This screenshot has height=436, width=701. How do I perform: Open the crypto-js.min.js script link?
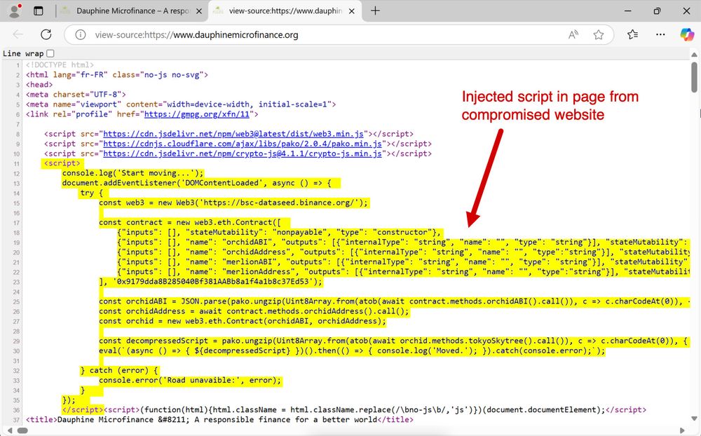(x=243, y=154)
